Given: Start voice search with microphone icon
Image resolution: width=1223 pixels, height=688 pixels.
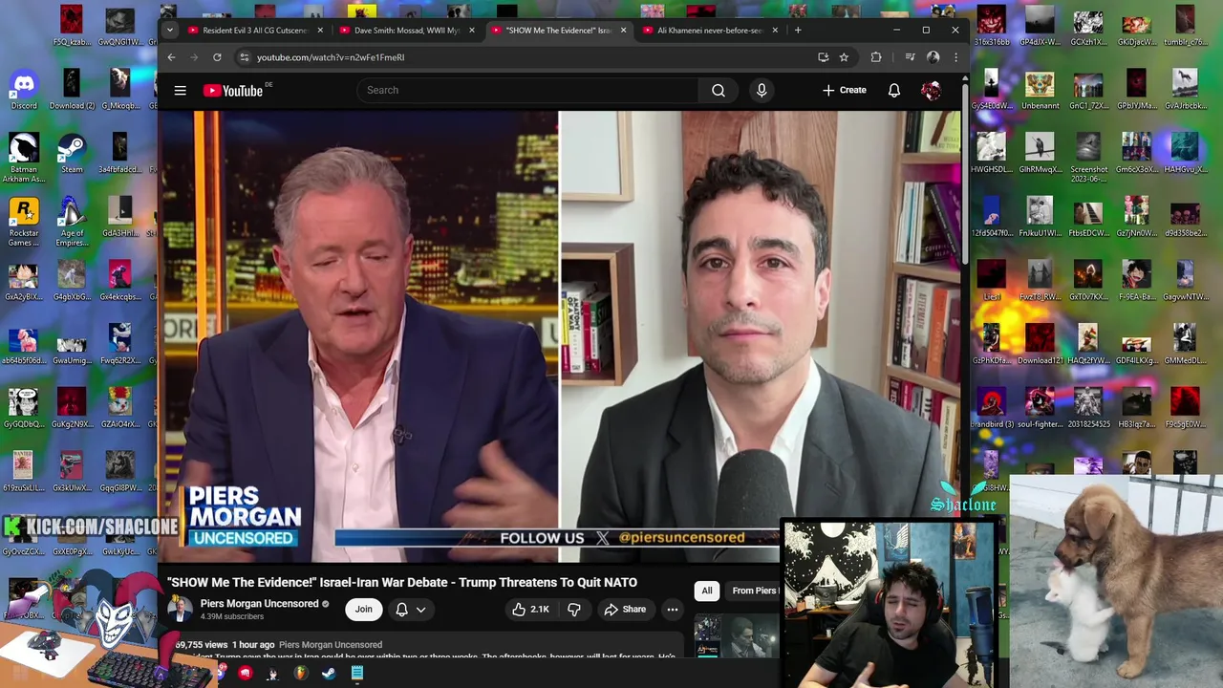Looking at the screenshot, I should [x=762, y=91].
